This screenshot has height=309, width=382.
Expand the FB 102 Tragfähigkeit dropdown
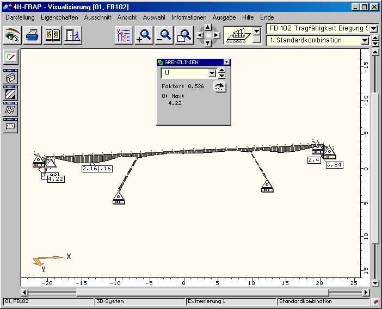tap(374, 28)
